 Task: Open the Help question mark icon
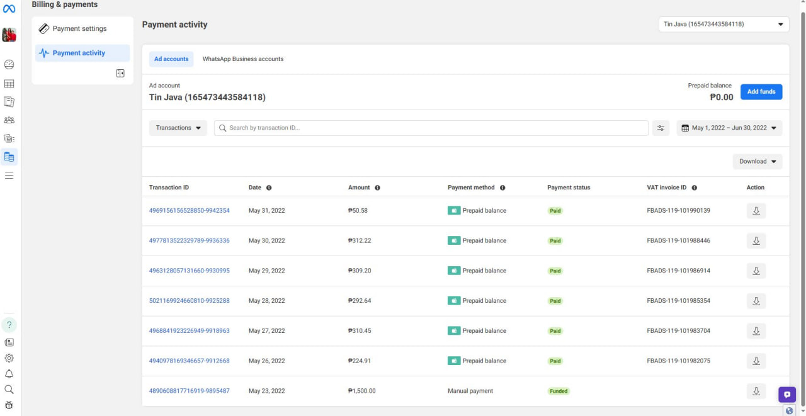tap(9, 325)
